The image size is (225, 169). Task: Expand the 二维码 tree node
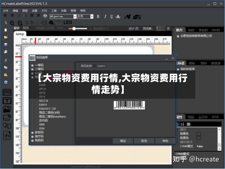coord(32,69)
